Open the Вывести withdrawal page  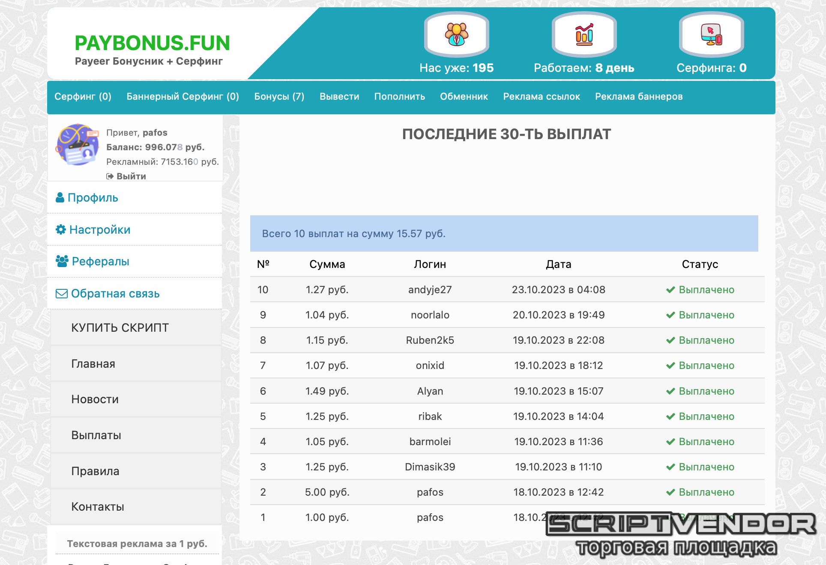[339, 97]
